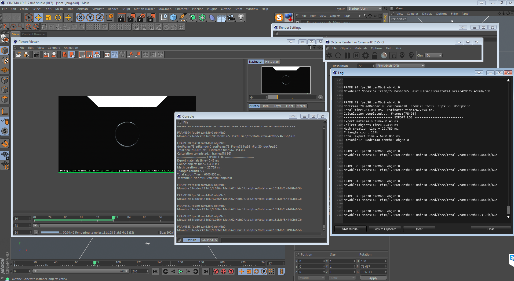Click Octane clay mode sphere icon

[x=384, y=55]
